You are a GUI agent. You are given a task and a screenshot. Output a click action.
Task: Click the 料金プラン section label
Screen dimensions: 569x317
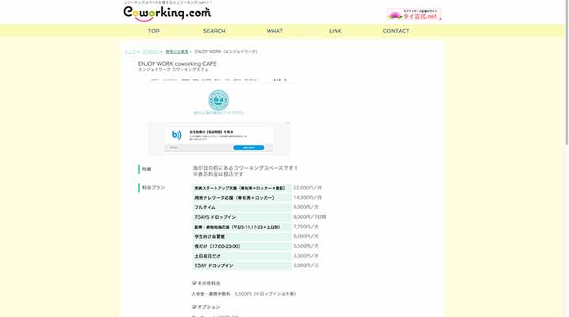coord(153,188)
